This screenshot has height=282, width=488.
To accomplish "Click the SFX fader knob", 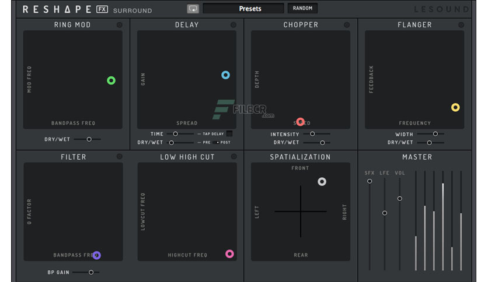I will tap(370, 181).
